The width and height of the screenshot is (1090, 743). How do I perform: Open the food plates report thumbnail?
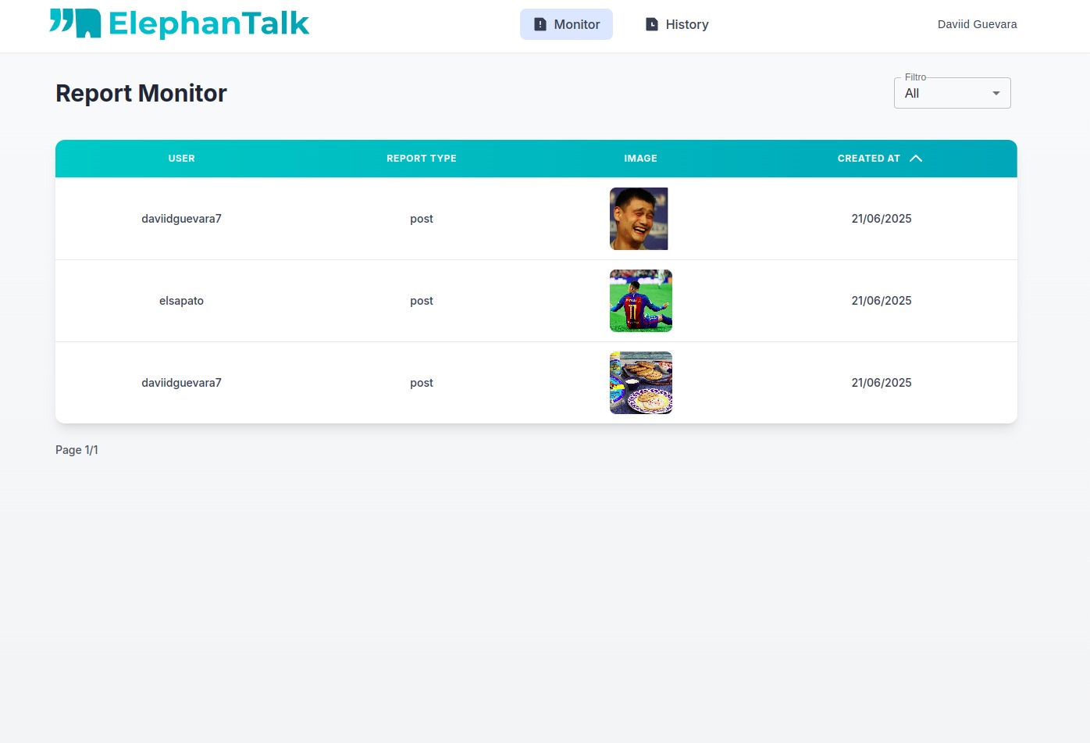click(x=640, y=383)
